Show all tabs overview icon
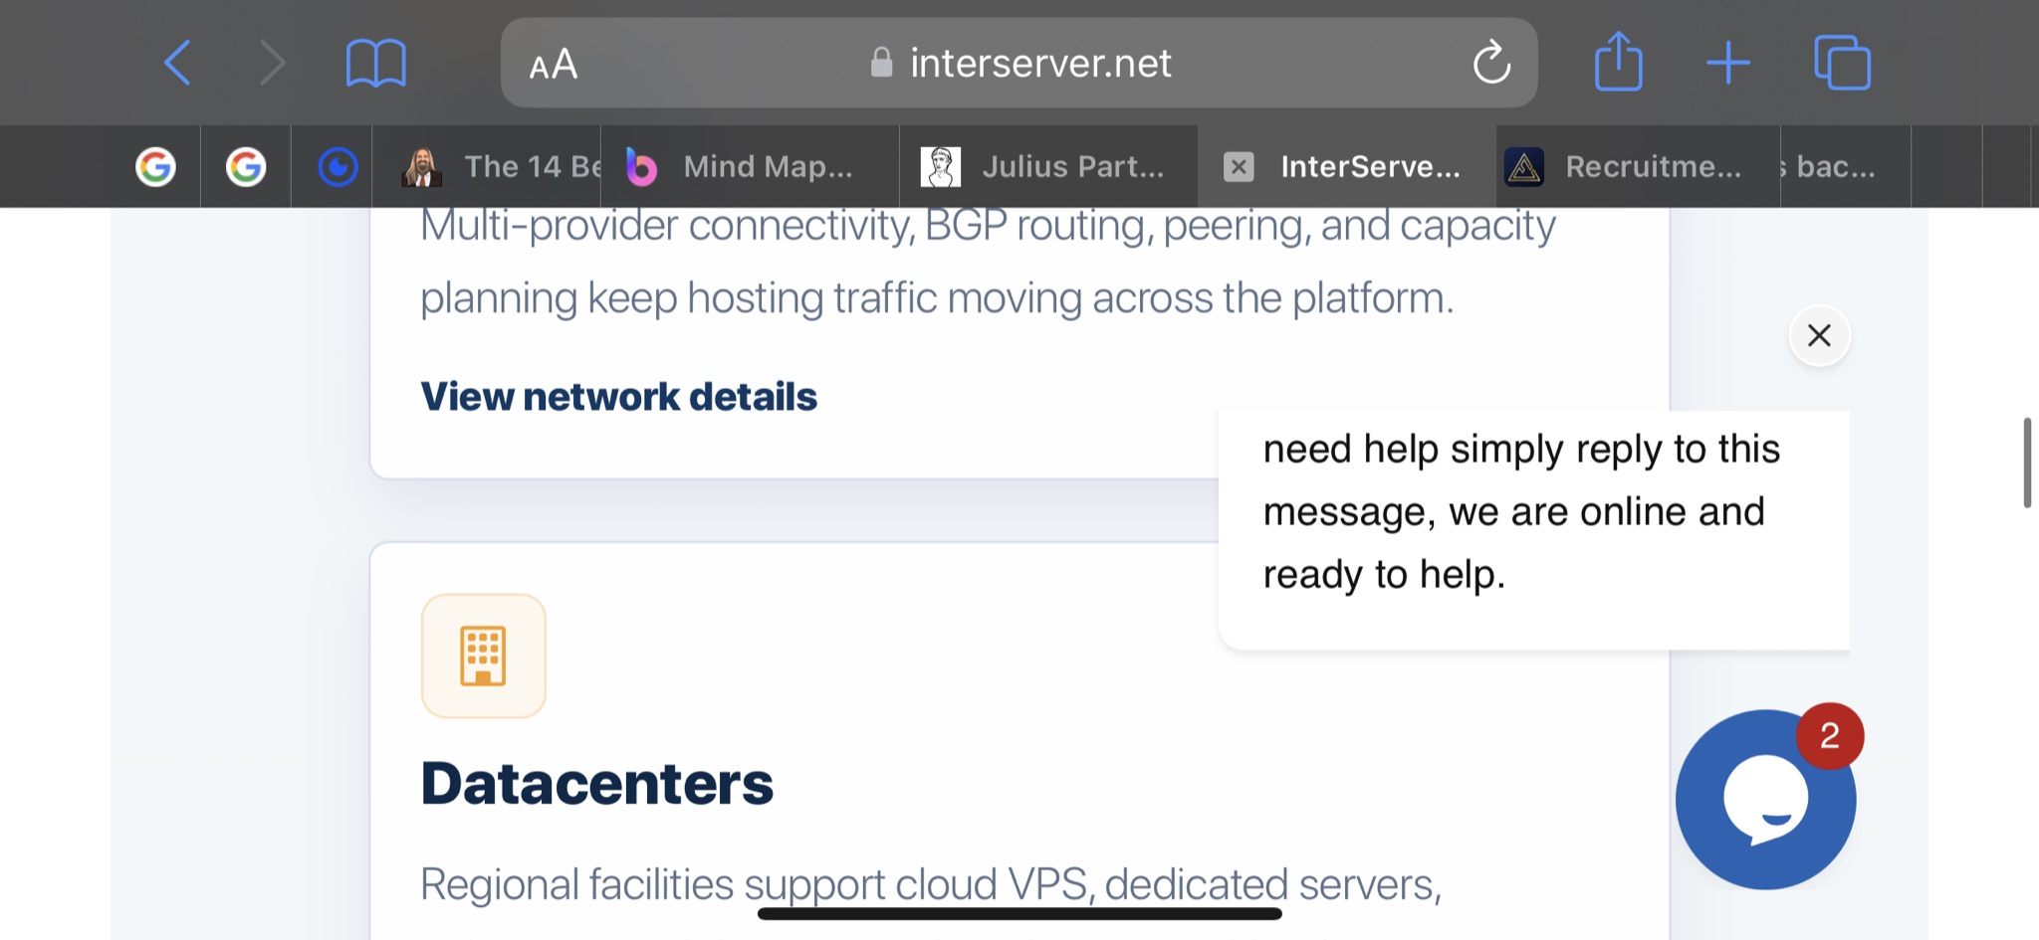Image resolution: width=2039 pixels, height=940 pixels. coord(1842,63)
